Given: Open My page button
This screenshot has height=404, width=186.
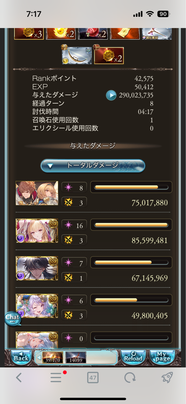Looking at the screenshot, I should pyautogui.click(x=162, y=357).
